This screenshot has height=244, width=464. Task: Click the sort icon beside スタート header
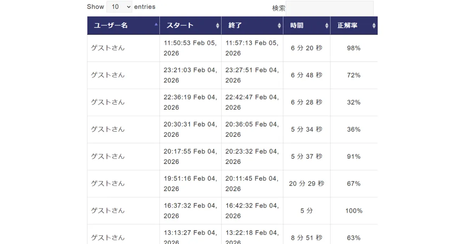click(x=218, y=25)
